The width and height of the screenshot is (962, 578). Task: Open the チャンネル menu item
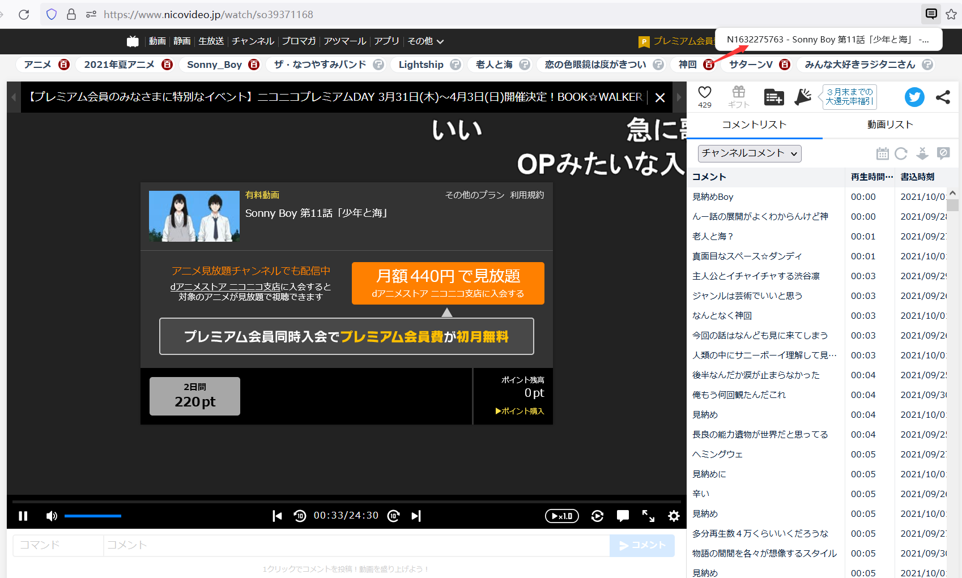(x=253, y=41)
